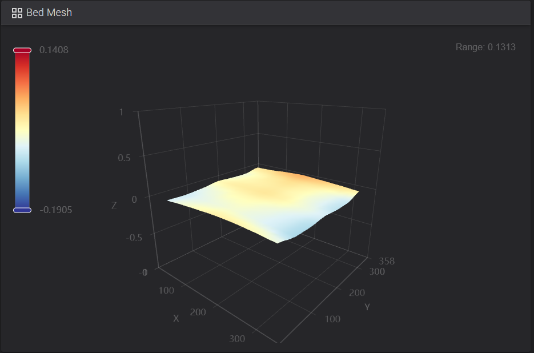Click the color gradient scale bar
The width and height of the screenshot is (534, 353).
click(22, 130)
